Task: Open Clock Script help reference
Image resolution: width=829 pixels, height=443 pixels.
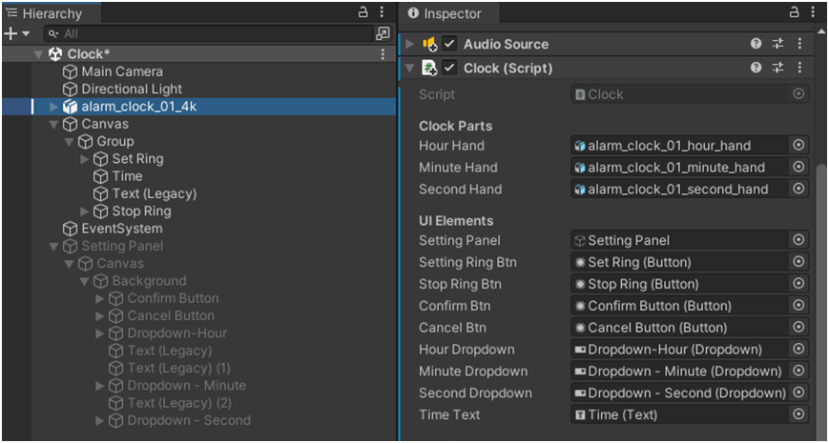Action: click(756, 68)
